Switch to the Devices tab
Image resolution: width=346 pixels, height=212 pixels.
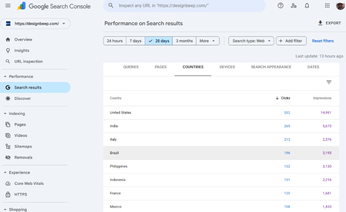[x=227, y=67]
